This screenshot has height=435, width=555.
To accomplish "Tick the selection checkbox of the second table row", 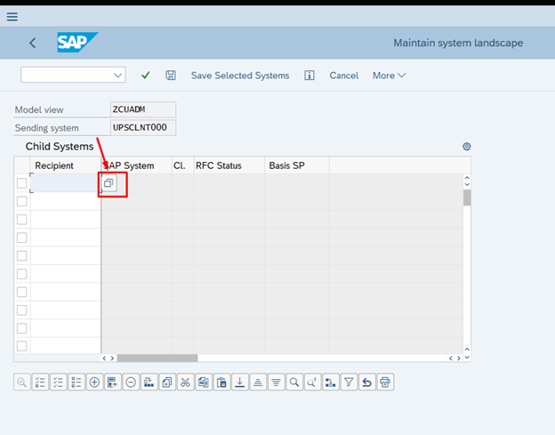I will (x=22, y=201).
